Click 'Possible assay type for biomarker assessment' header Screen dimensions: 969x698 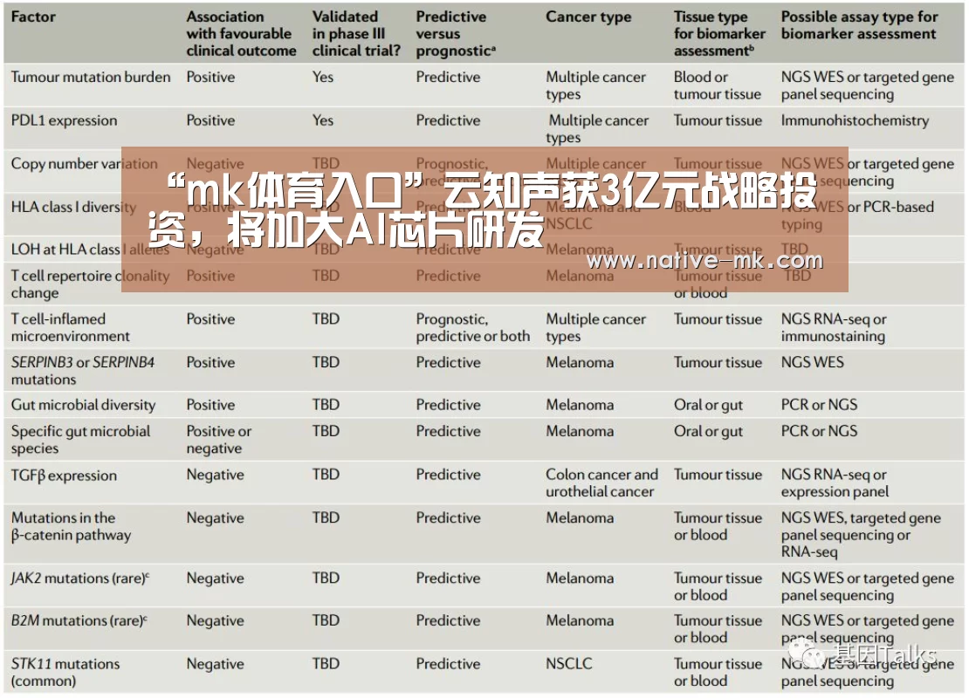tap(859, 25)
